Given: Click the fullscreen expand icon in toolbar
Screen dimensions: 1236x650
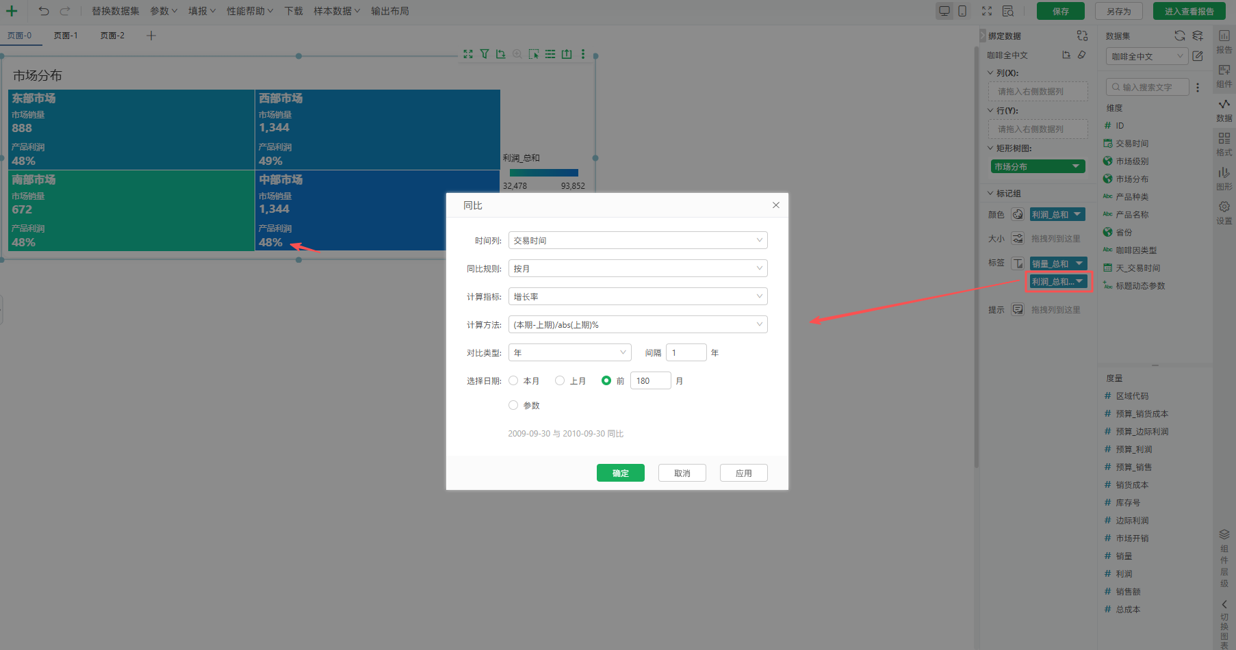Looking at the screenshot, I should click(986, 11).
